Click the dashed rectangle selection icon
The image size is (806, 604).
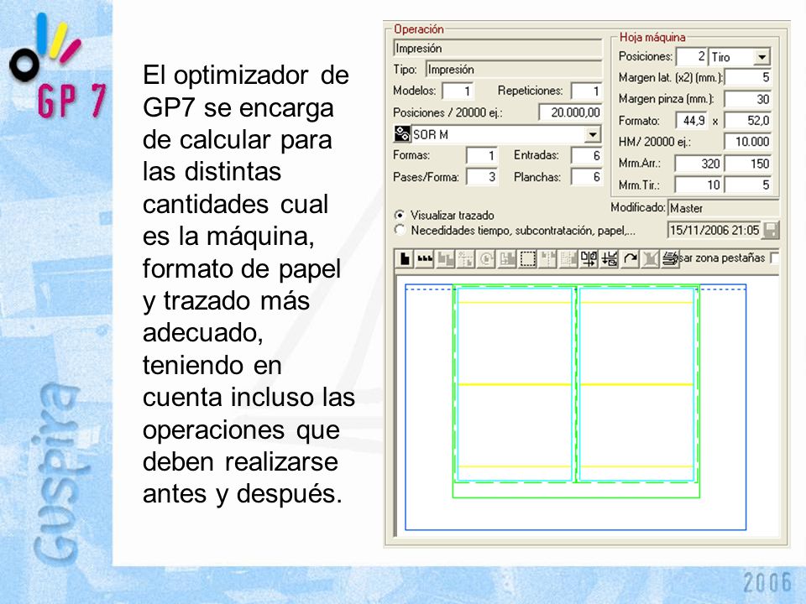click(x=527, y=258)
